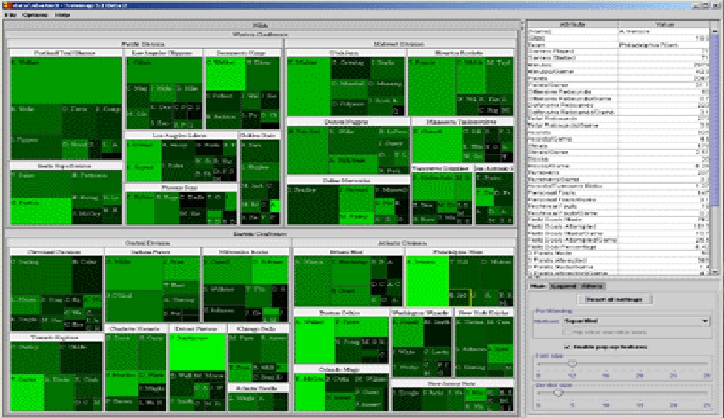Click the Cleveland Cavaliers team header
The height and width of the screenshot is (418, 724).
pos(55,252)
